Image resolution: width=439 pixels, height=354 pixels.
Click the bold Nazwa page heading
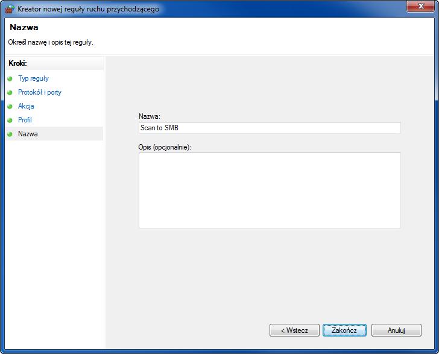point(24,27)
